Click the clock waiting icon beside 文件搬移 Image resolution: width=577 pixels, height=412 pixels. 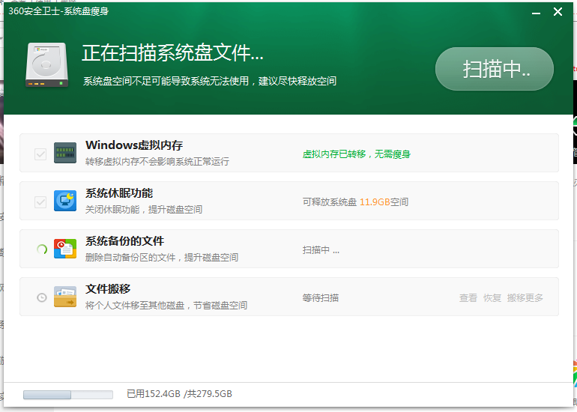42,297
